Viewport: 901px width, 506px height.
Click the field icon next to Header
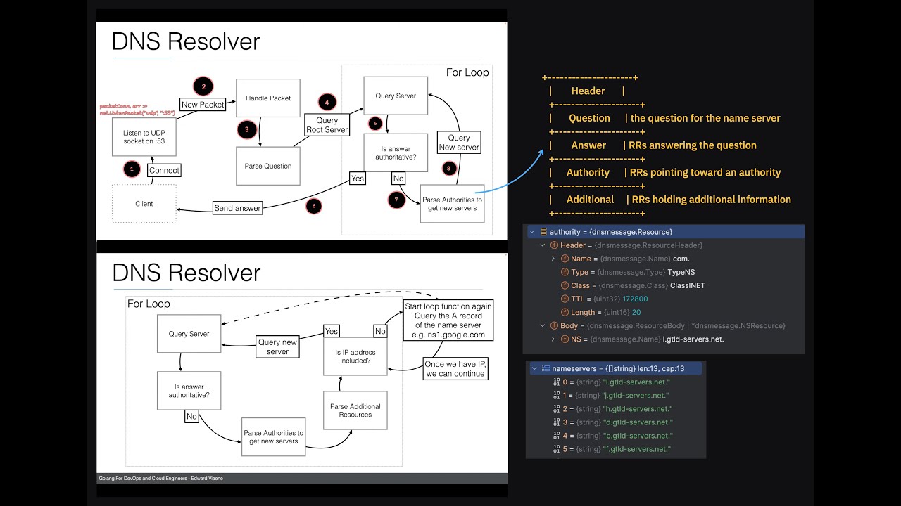[554, 245]
